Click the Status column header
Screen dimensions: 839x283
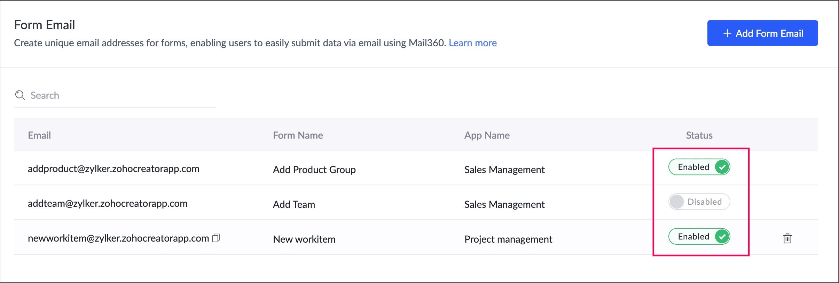click(x=699, y=135)
